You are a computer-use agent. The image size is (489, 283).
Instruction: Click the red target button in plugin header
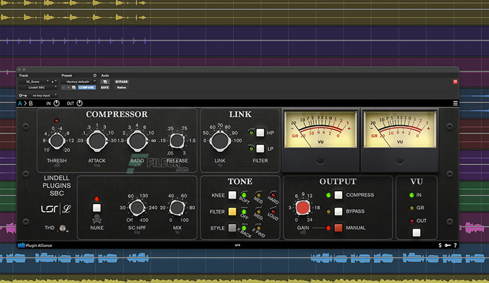click(x=455, y=81)
